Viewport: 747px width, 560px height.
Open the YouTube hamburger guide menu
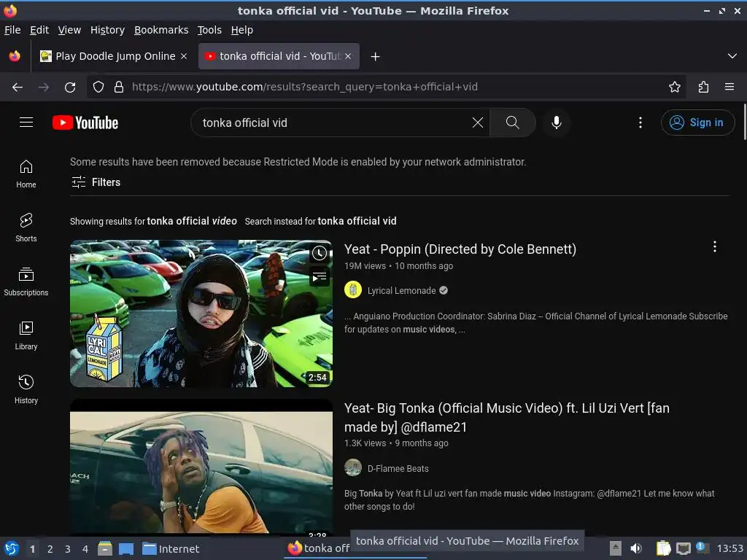(26, 122)
